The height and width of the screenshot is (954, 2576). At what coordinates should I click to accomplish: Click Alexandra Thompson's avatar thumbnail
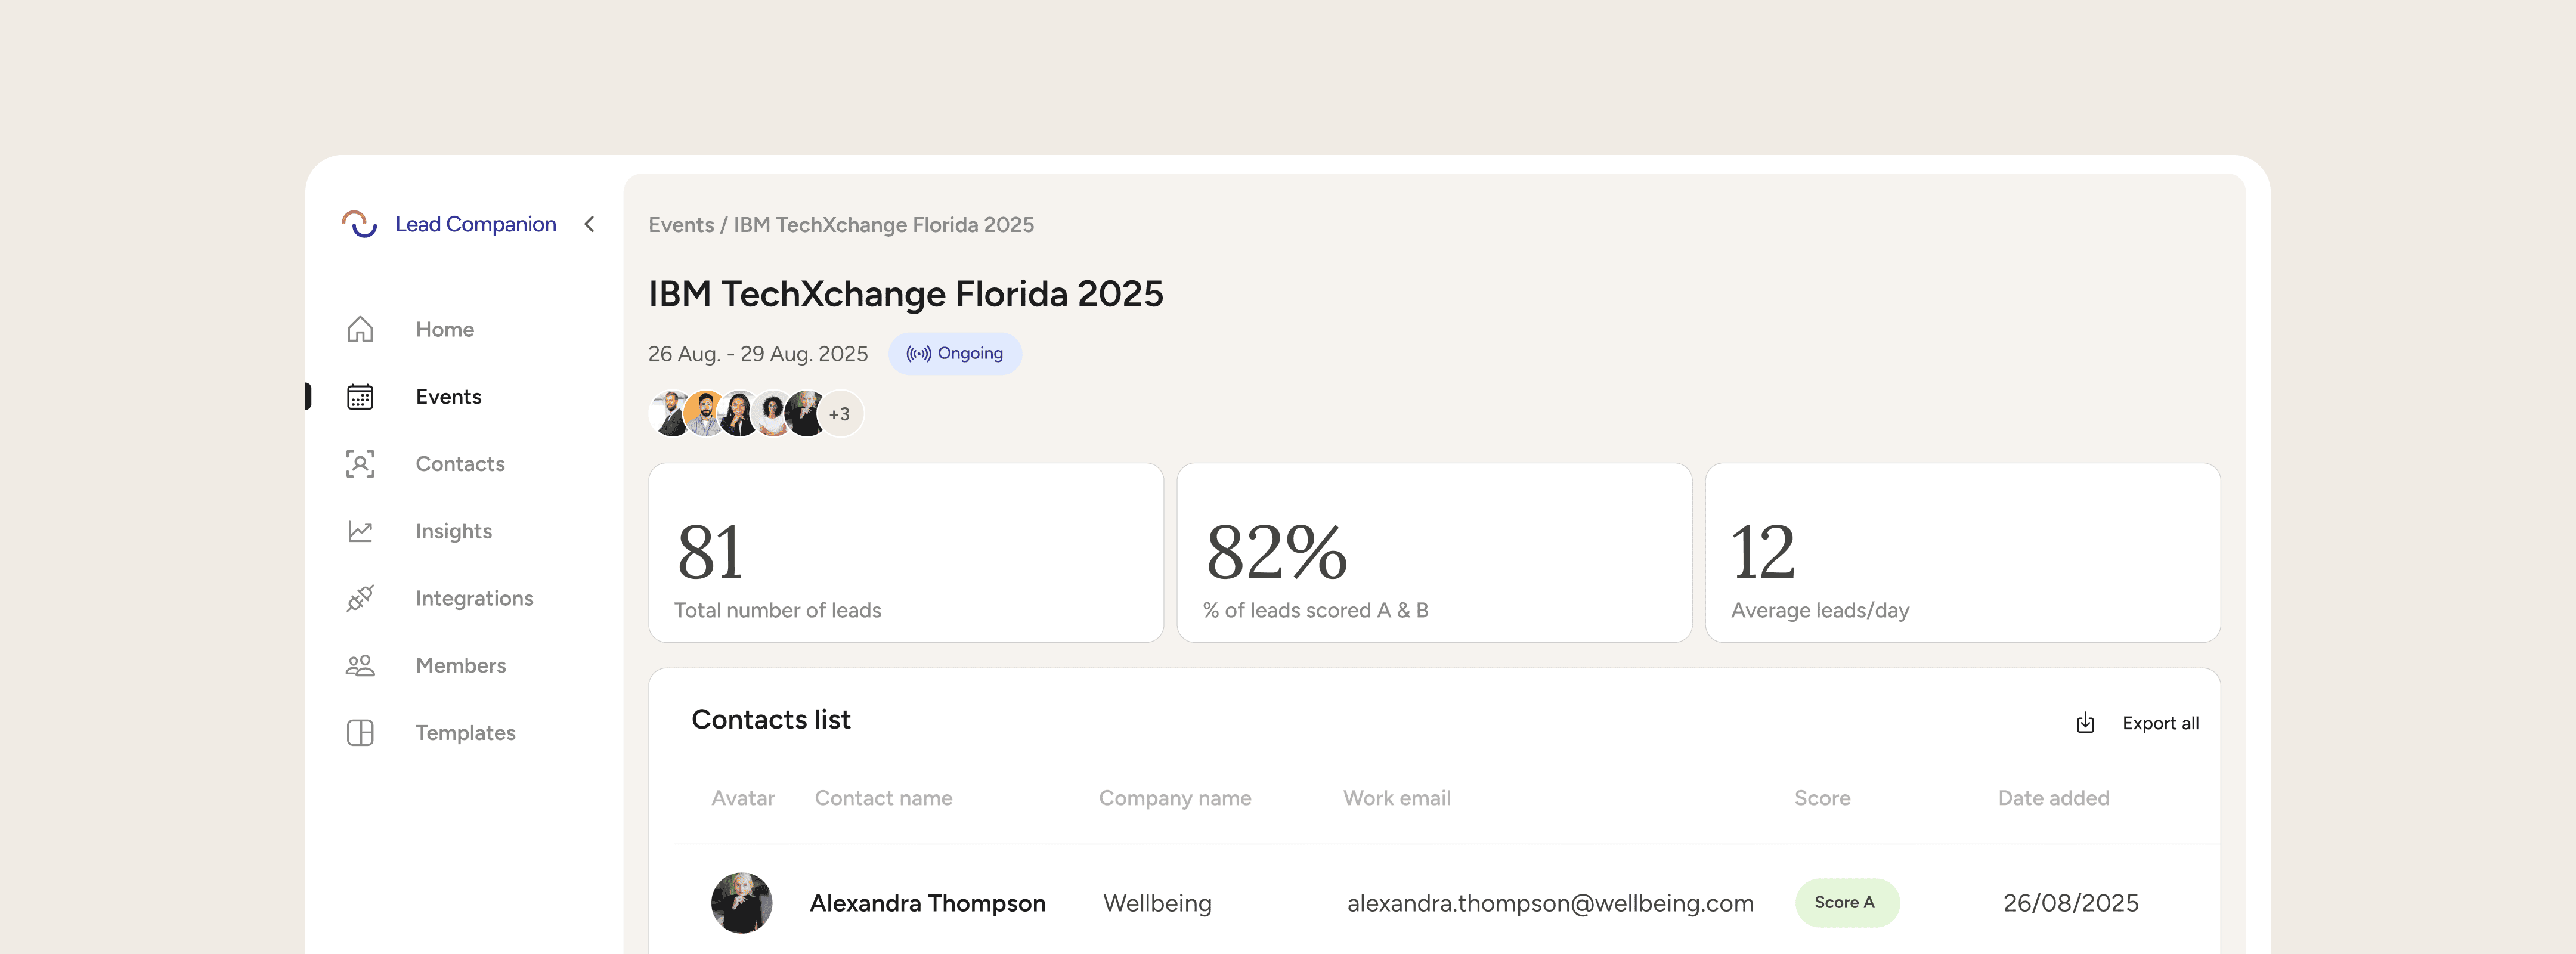click(x=741, y=903)
